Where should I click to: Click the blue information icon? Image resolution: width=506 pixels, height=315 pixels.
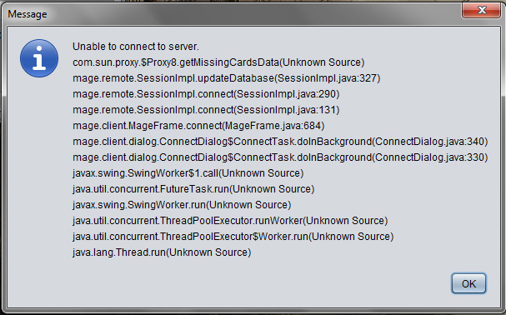[x=39, y=58]
